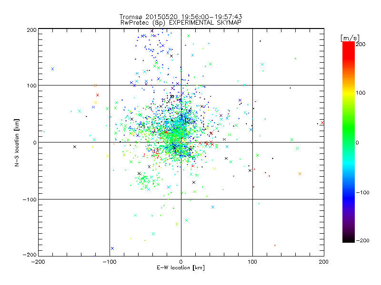Click the x-axis tick label '-200'
The width and height of the screenshot is (381, 285).
39,262
